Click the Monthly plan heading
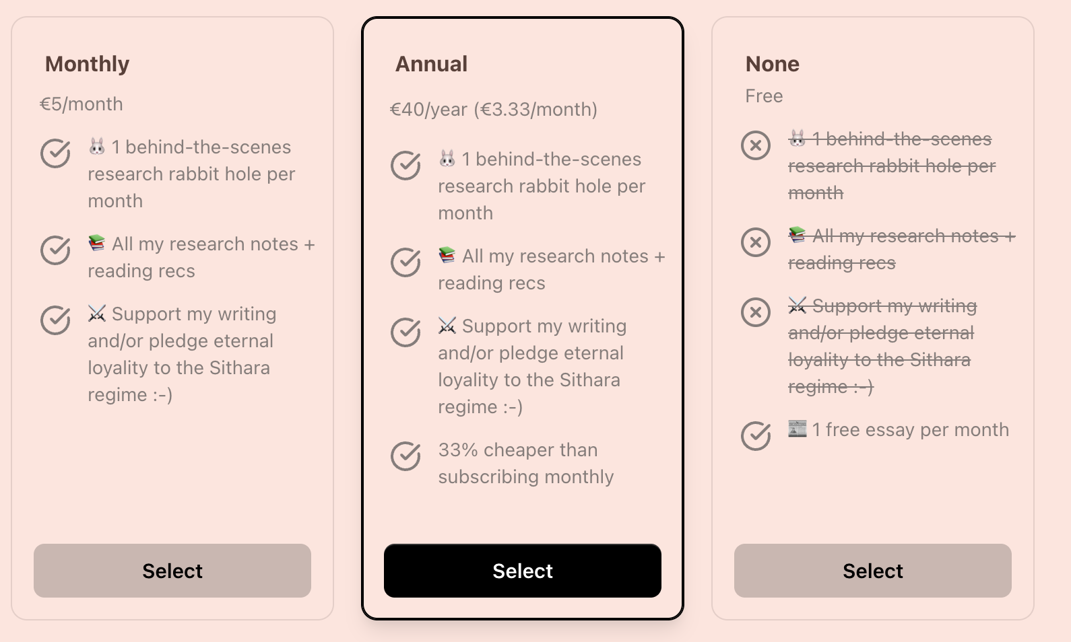 point(87,64)
